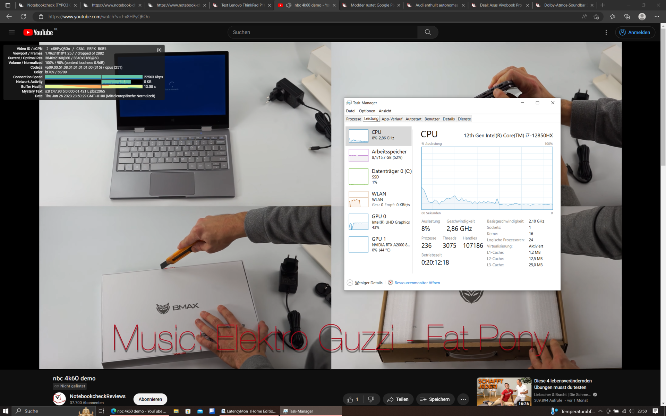The height and width of the screenshot is (416, 666).
Task: Switch to the App-Verlauf tab
Action: (392, 119)
